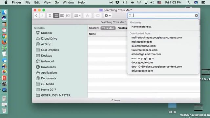The width and height of the screenshot is (210, 118).
Task: Click the Share toolbar button
Action: coord(88,15)
